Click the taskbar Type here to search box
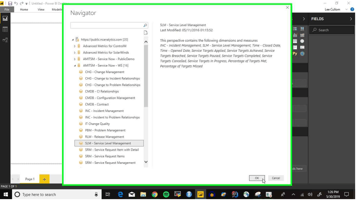The image size is (356, 200). pos(57,195)
